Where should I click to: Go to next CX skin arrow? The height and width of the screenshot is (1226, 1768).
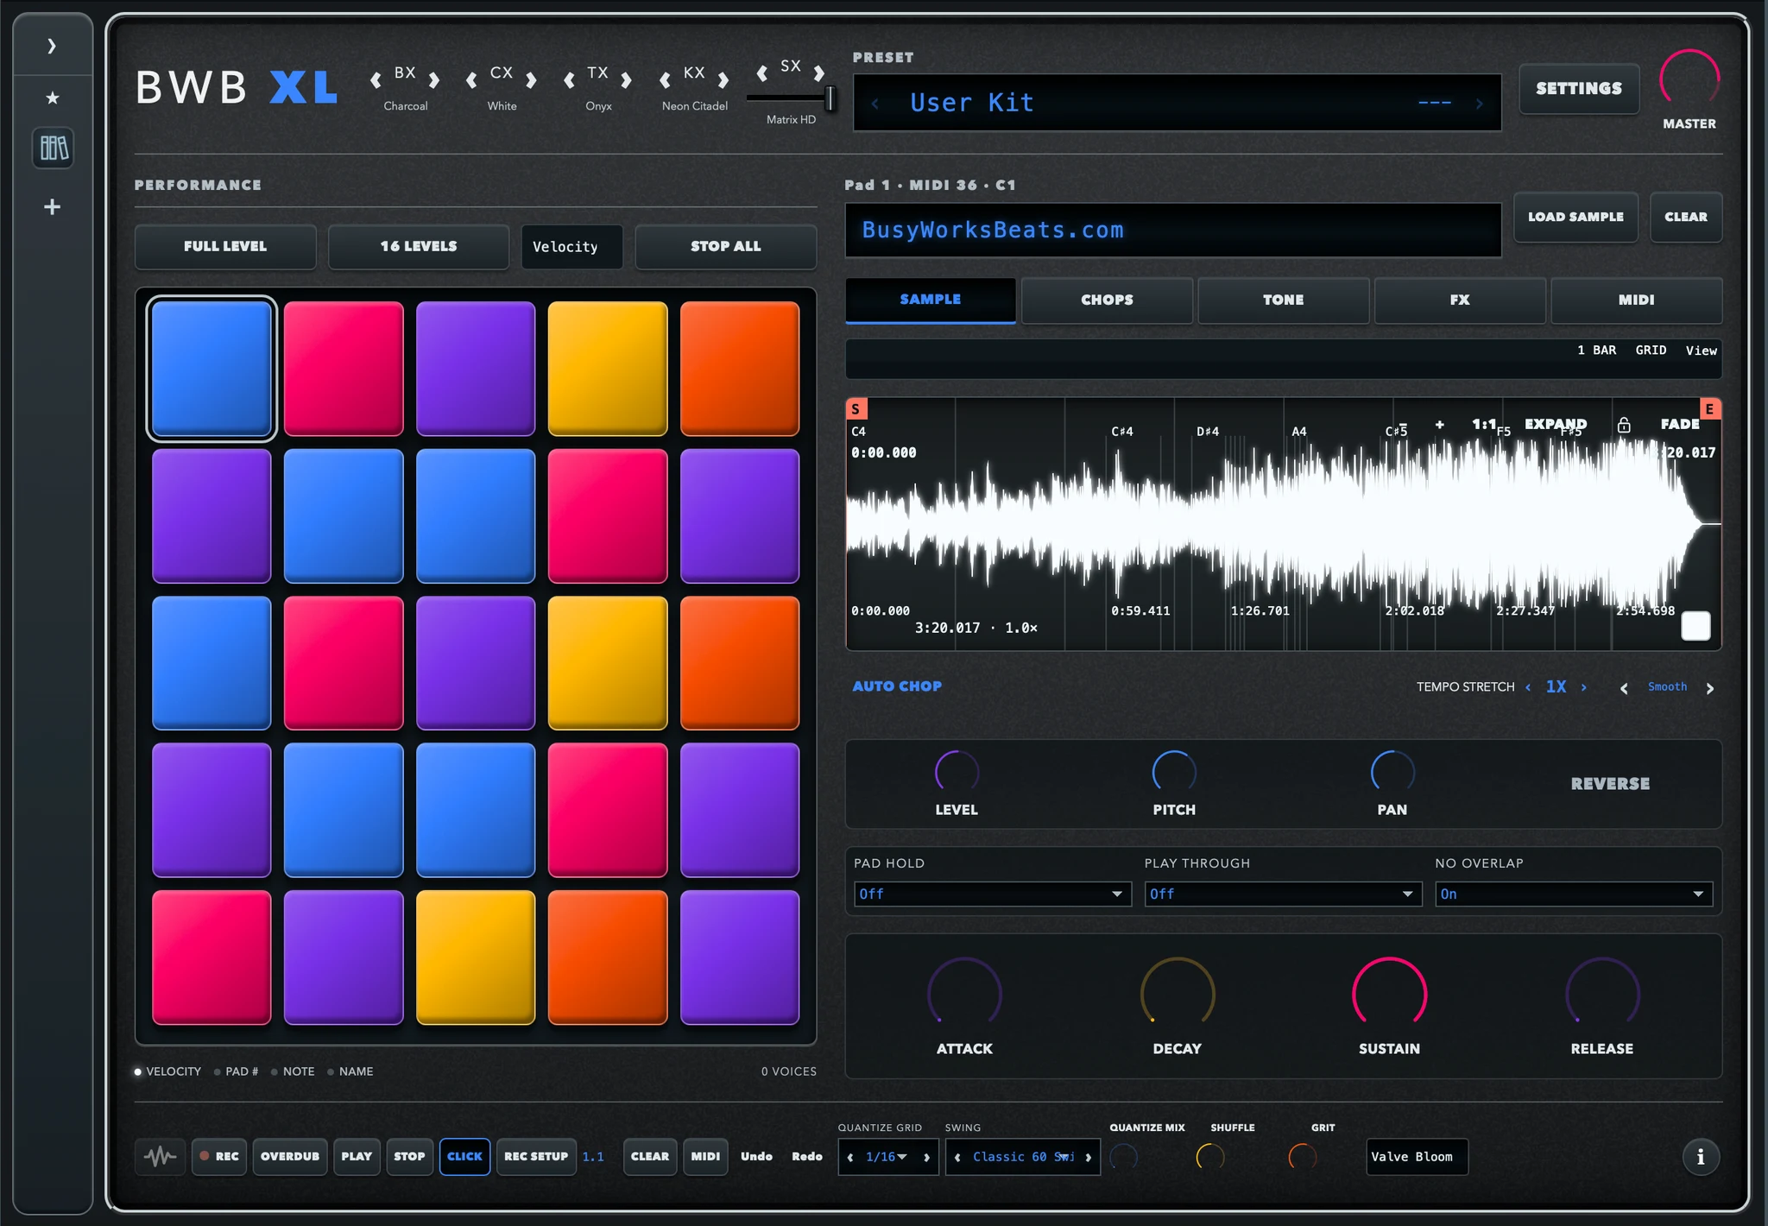tap(532, 80)
